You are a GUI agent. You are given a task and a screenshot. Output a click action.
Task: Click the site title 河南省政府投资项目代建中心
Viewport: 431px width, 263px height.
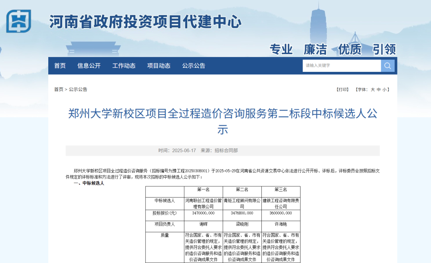pos(145,22)
